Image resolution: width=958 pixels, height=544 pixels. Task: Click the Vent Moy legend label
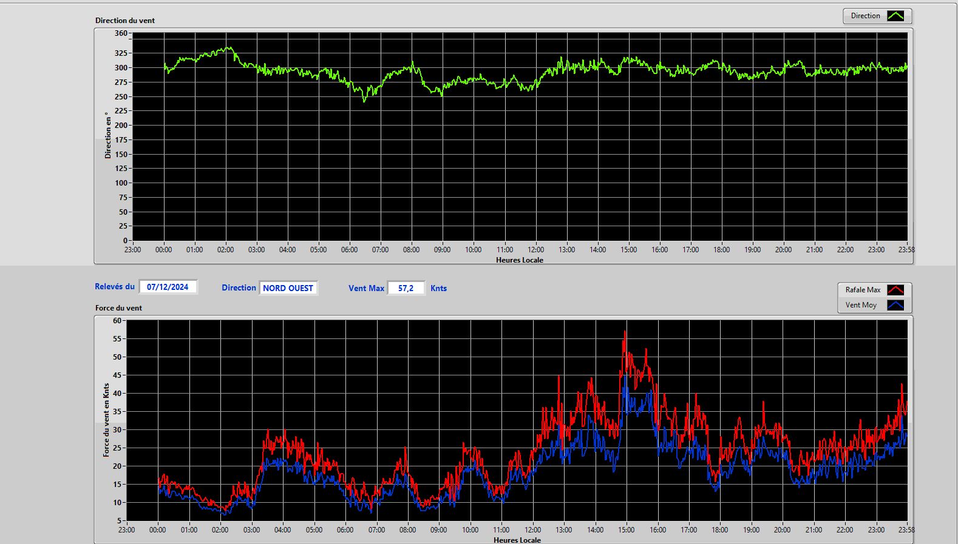[x=861, y=305]
